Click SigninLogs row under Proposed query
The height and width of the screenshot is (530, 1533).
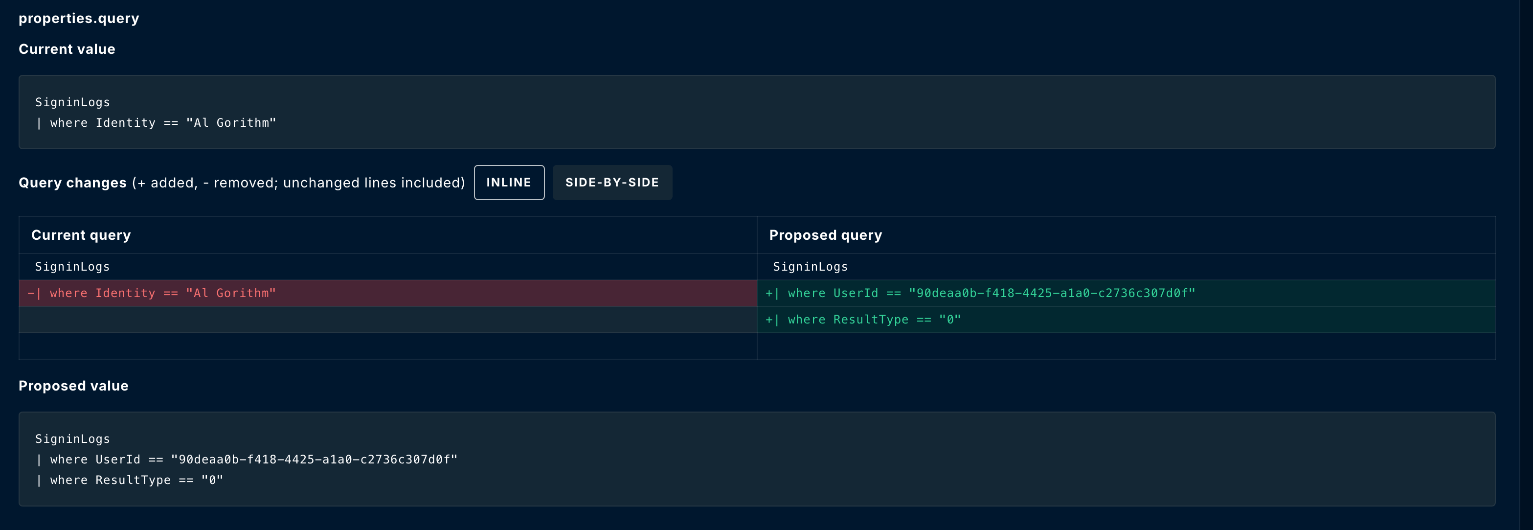[x=1126, y=267]
